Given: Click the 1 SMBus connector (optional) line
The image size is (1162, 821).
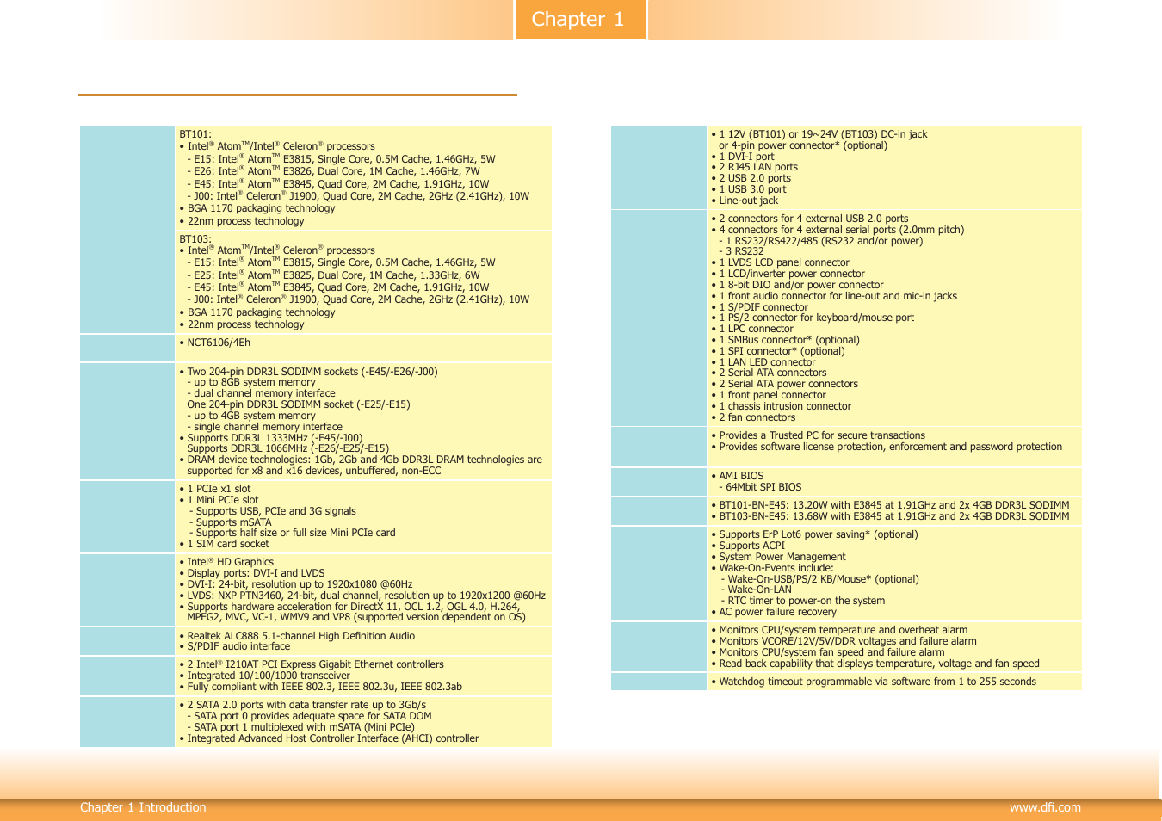Looking at the screenshot, I should pos(785,340).
